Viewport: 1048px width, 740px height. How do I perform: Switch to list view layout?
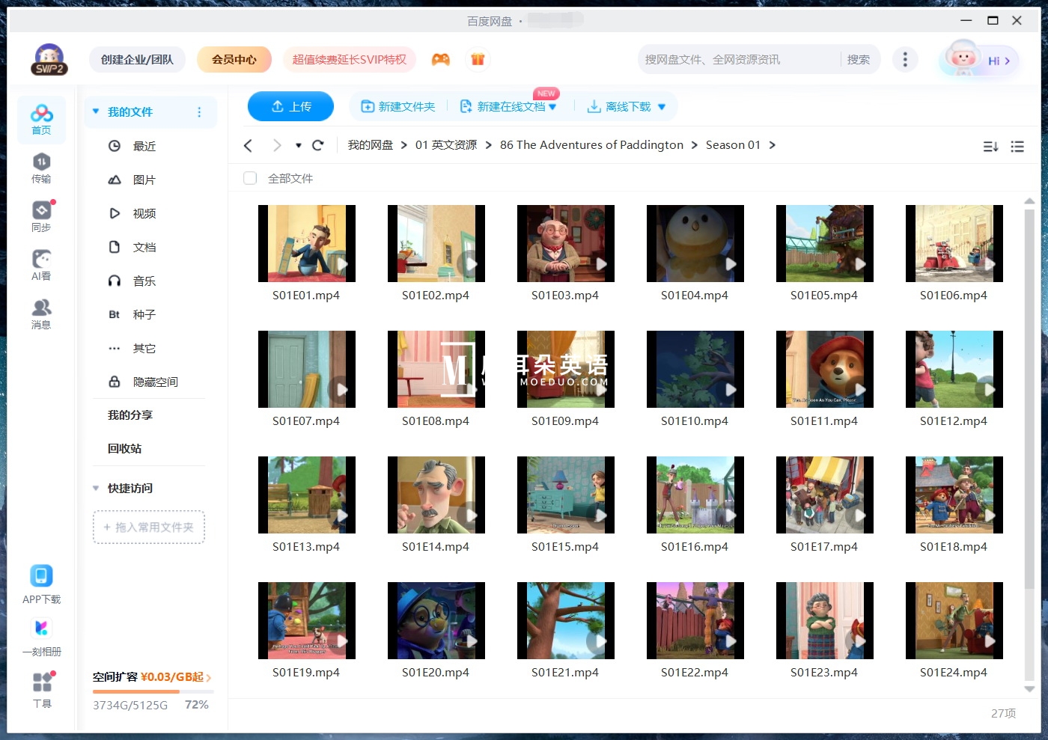coord(1017,147)
